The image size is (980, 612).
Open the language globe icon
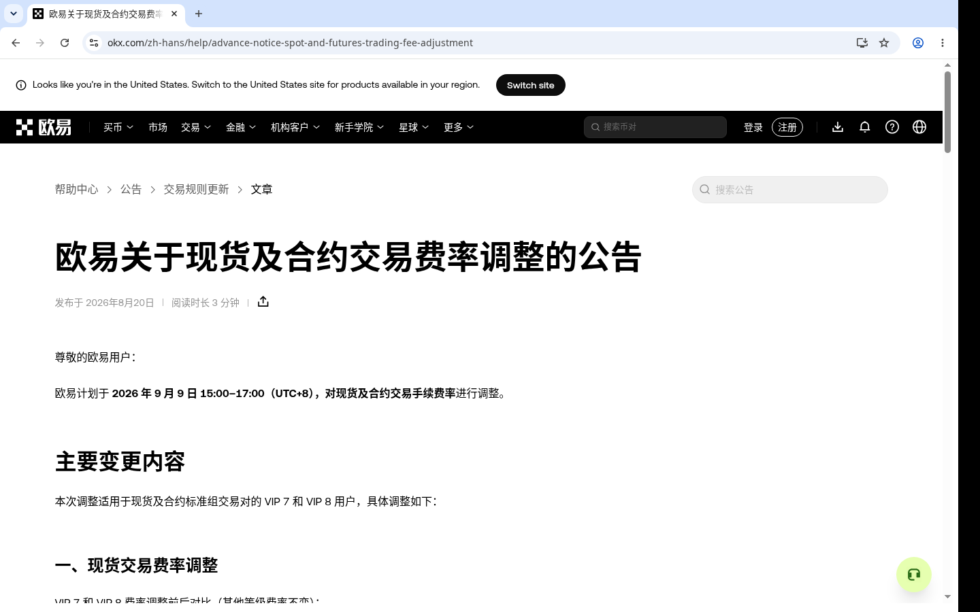tap(919, 127)
